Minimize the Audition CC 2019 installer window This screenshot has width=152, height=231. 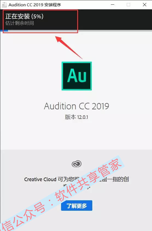(113, 5)
